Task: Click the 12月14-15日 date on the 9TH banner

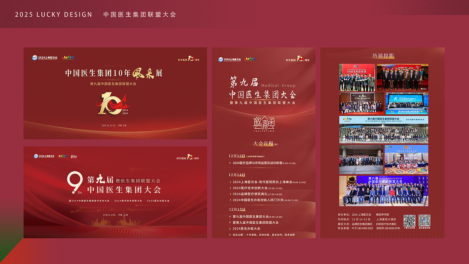Action: (109, 215)
